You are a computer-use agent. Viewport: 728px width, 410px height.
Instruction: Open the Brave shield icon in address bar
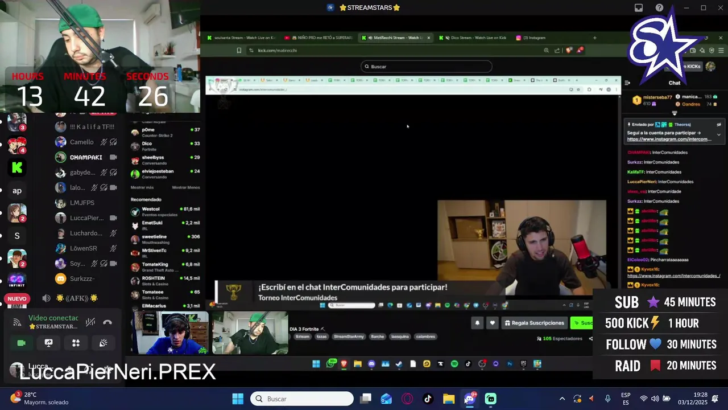(569, 50)
